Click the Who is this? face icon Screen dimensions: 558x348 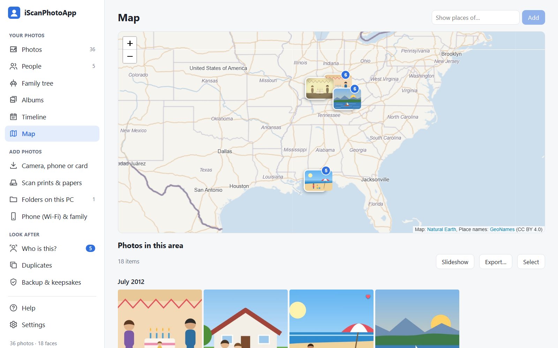pos(13,248)
